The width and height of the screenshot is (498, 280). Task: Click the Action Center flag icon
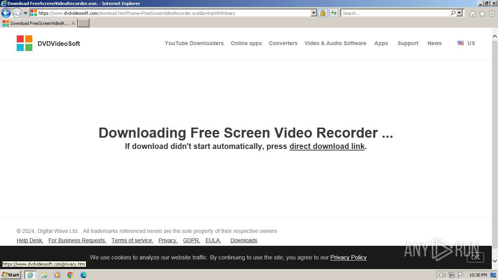pos(461,275)
